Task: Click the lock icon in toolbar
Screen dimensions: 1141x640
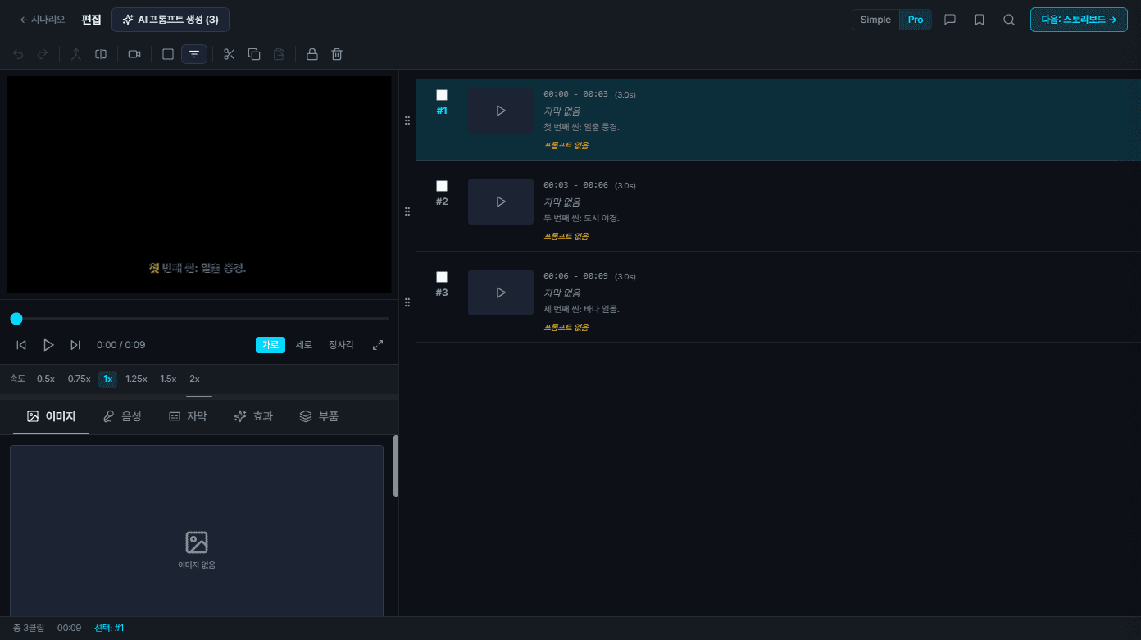Action: pyautogui.click(x=312, y=54)
